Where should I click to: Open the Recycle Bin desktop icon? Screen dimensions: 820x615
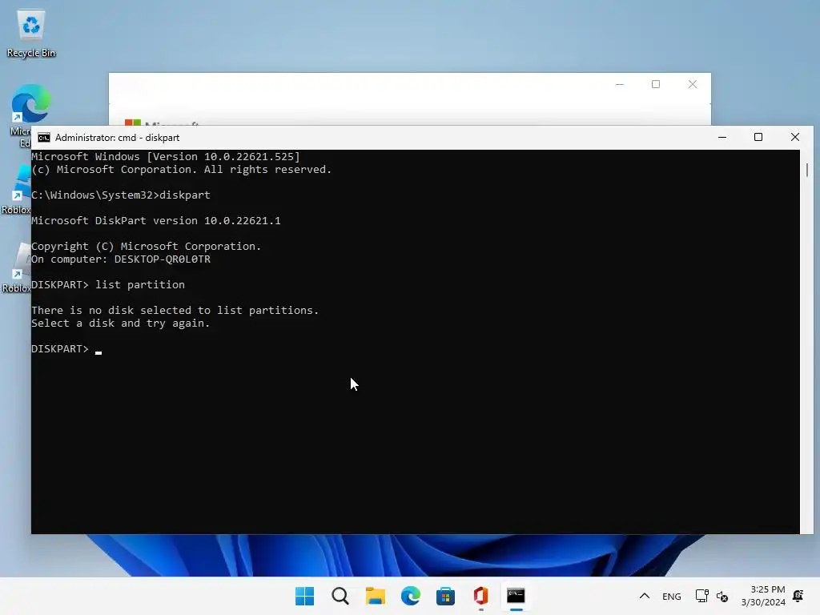tap(31, 34)
